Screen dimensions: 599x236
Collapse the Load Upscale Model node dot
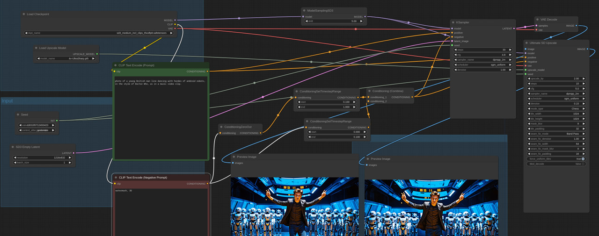pyautogui.click(x=37, y=48)
